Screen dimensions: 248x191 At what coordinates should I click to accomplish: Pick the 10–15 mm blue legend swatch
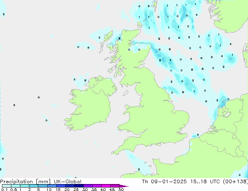click(52, 186)
